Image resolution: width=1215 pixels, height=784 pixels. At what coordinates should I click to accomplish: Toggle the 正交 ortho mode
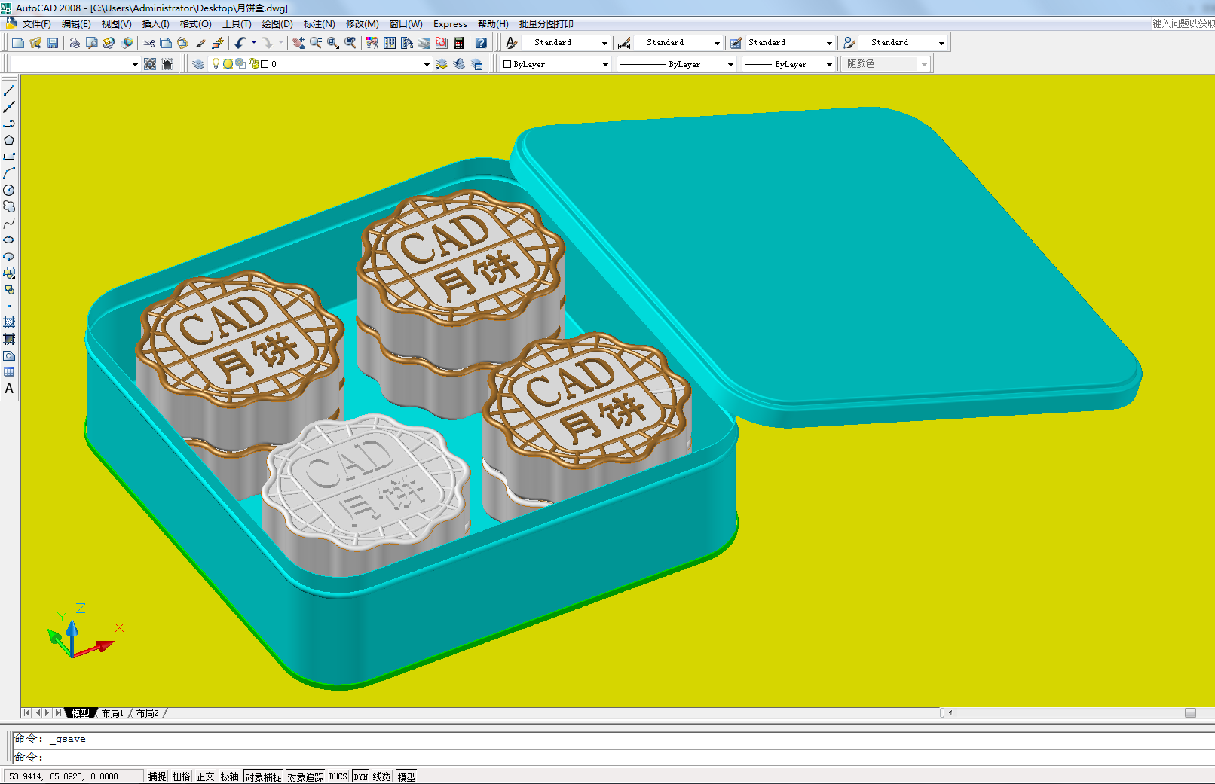[x=206, y=776]
